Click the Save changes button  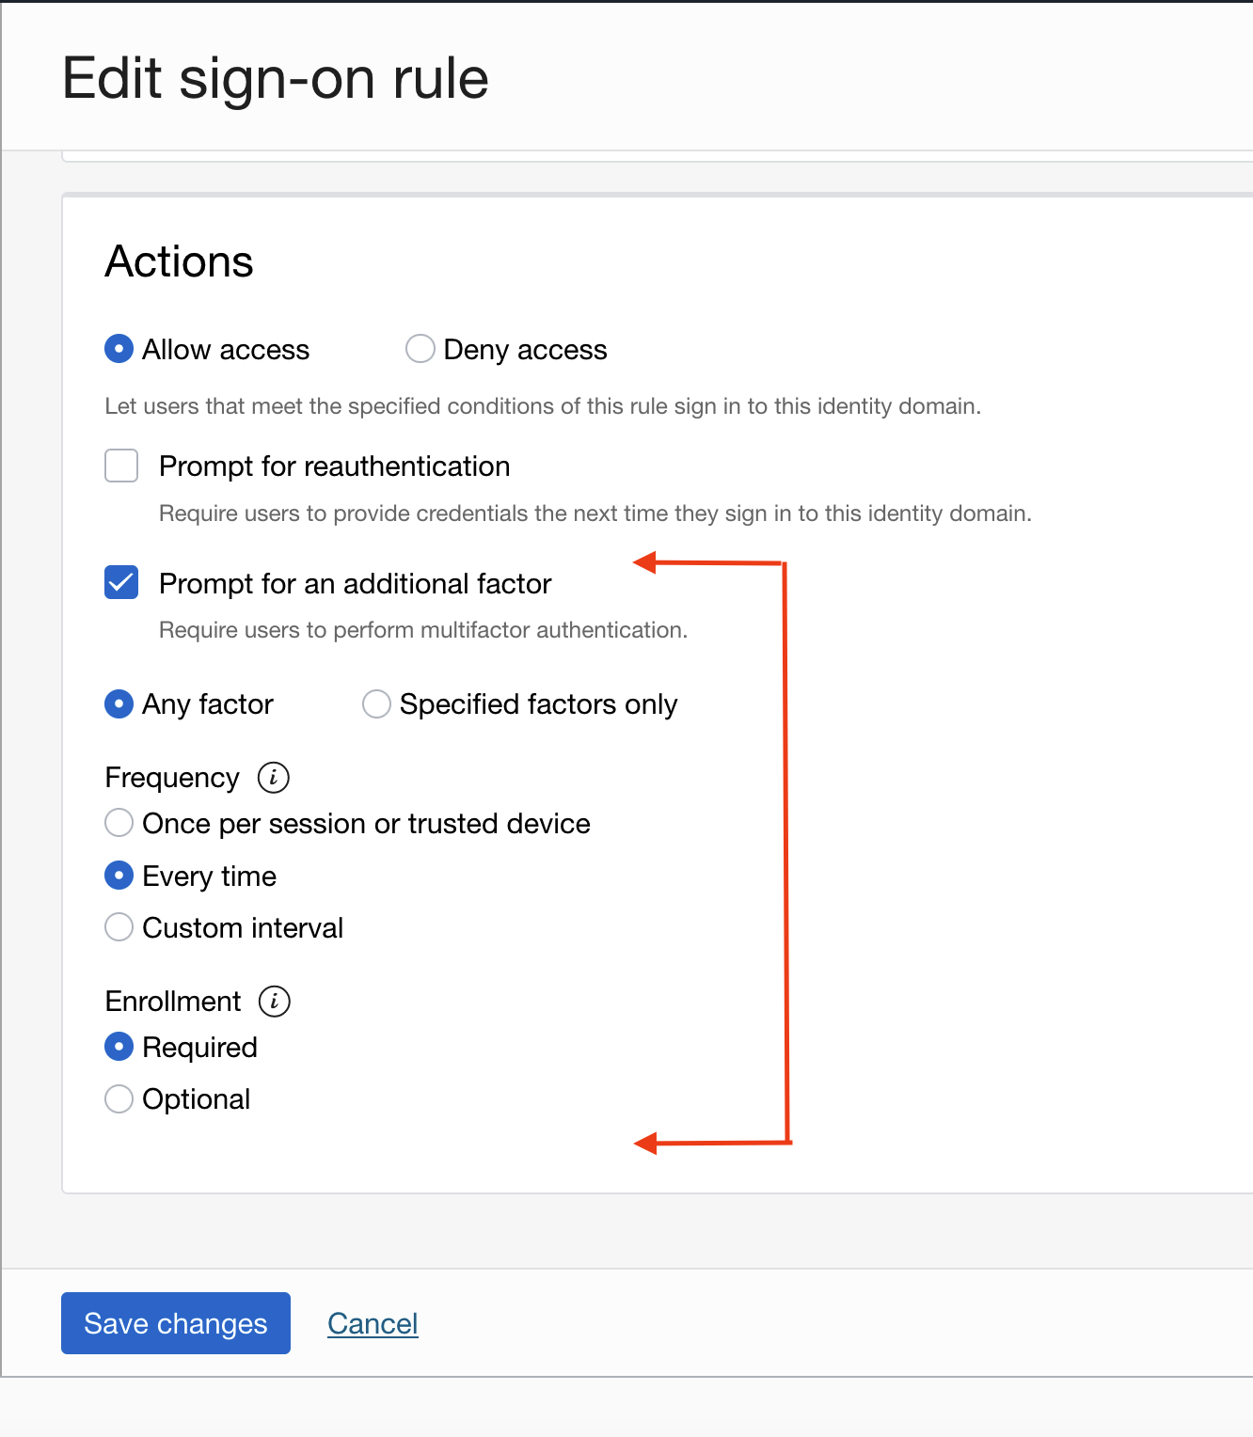pos(175,1323)
